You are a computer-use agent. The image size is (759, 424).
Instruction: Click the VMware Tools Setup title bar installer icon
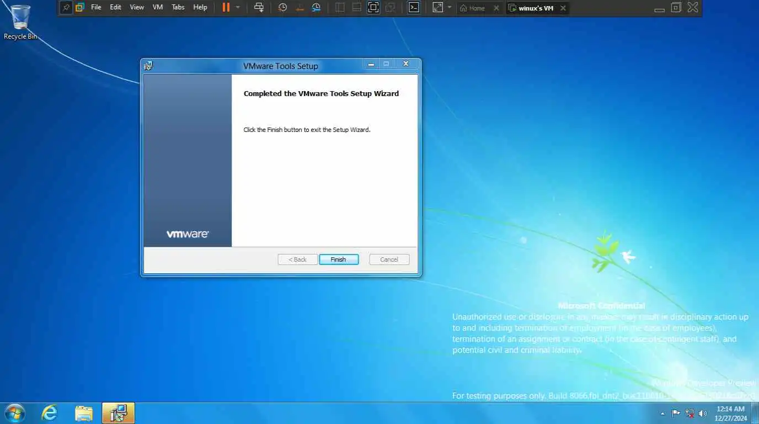(x=148, y=66)
